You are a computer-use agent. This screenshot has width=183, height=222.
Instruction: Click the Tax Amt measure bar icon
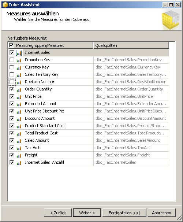click(19, 148)
